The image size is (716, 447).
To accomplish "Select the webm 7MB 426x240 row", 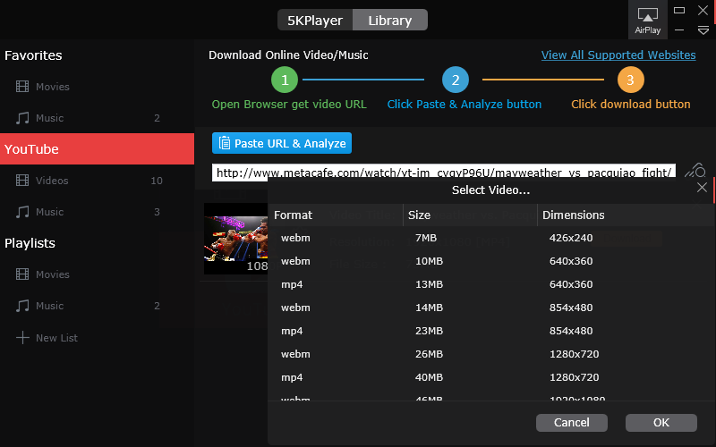I will click(490, 238).
